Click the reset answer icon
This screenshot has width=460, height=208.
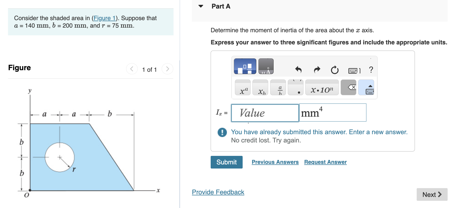tap(334, 70)
